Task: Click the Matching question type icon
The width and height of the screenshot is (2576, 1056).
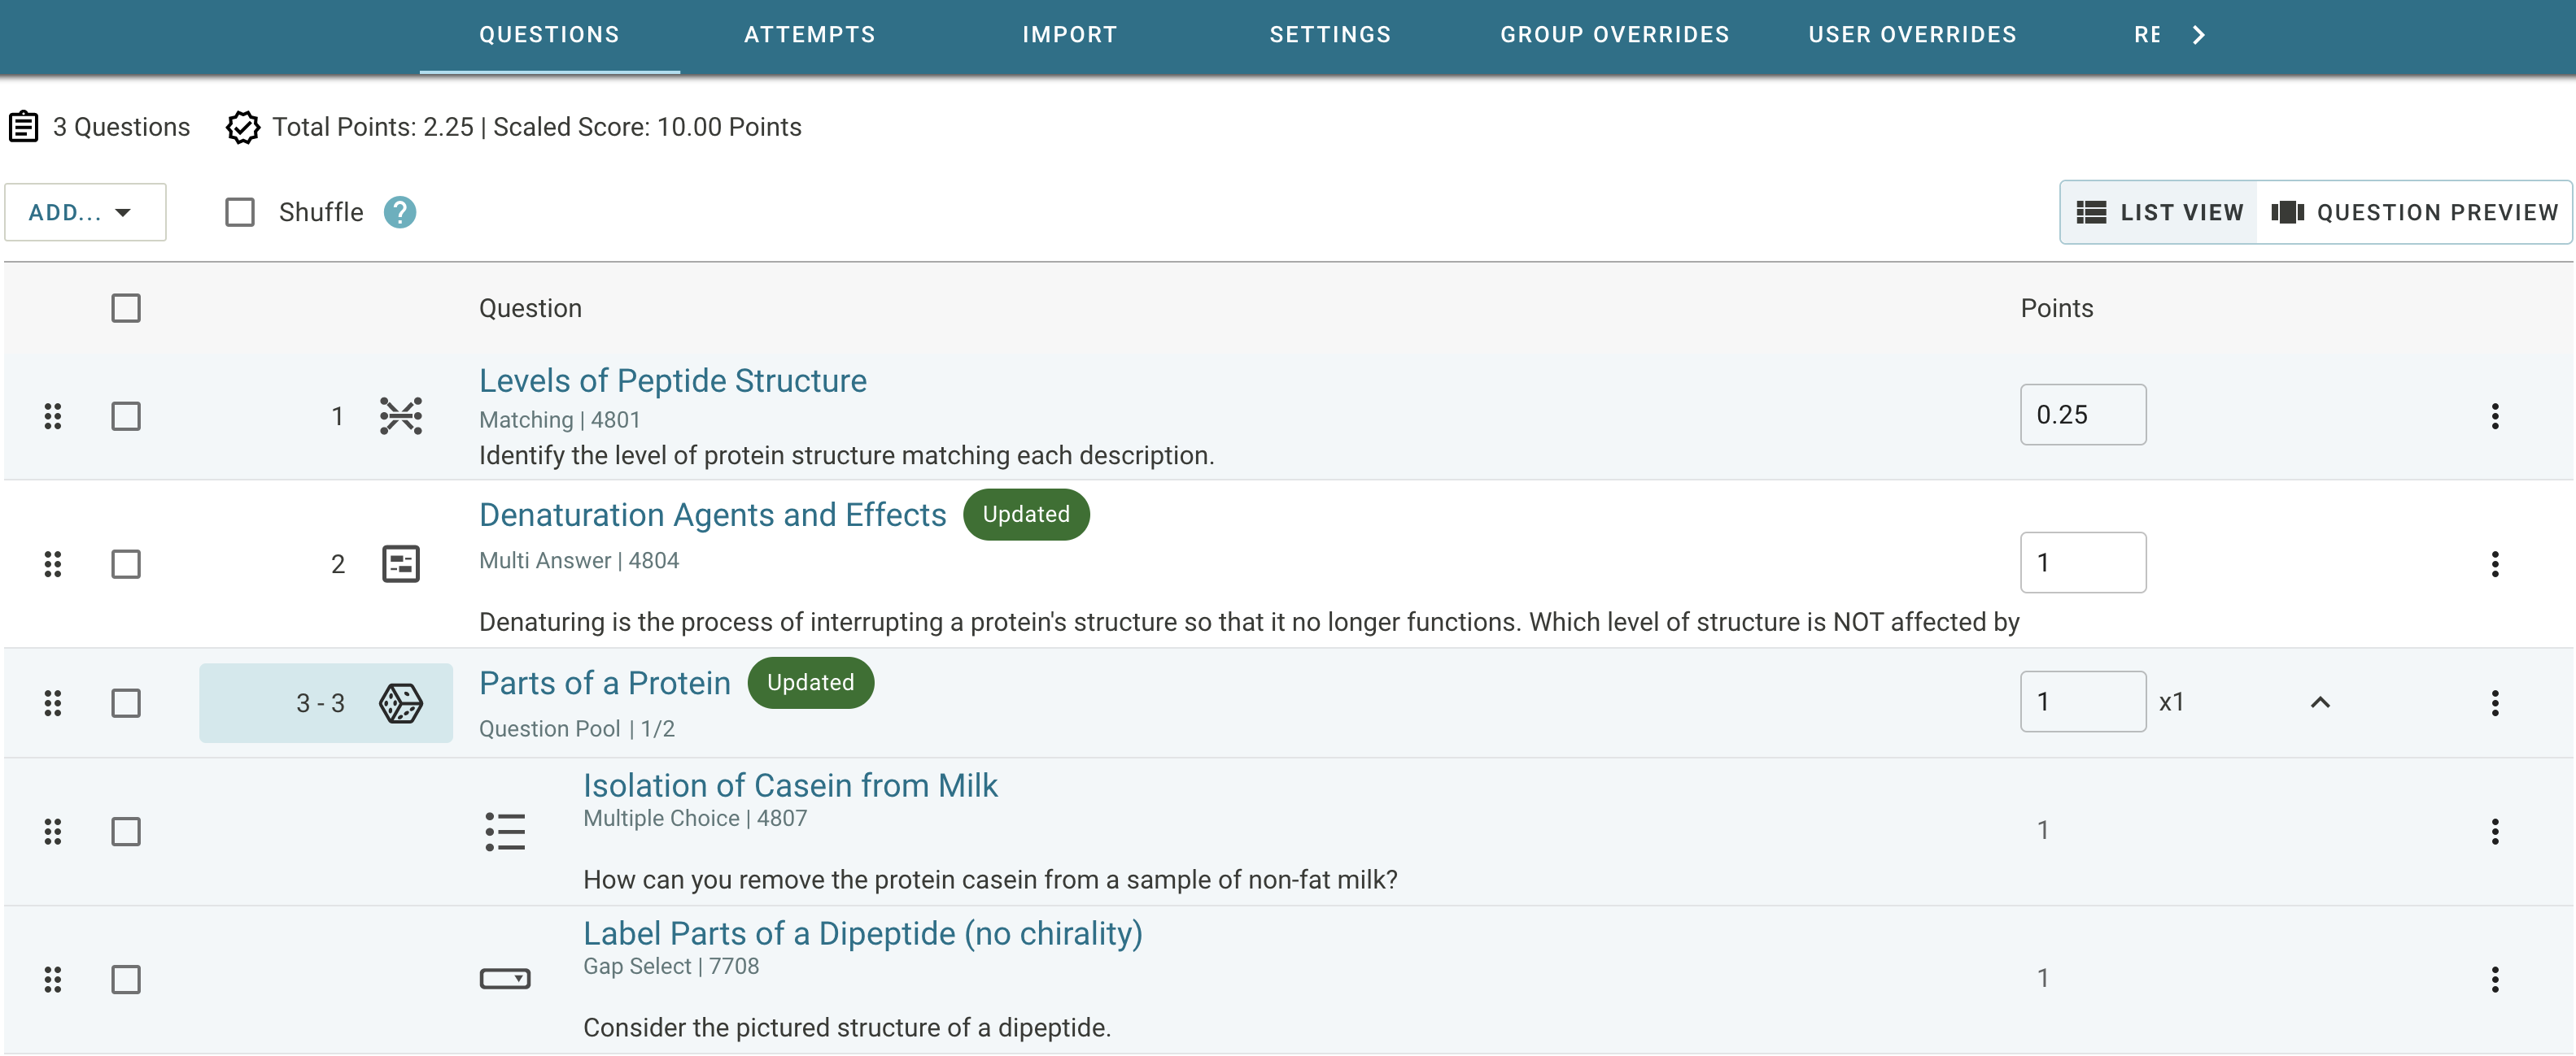Action: (x=401, y=415)
